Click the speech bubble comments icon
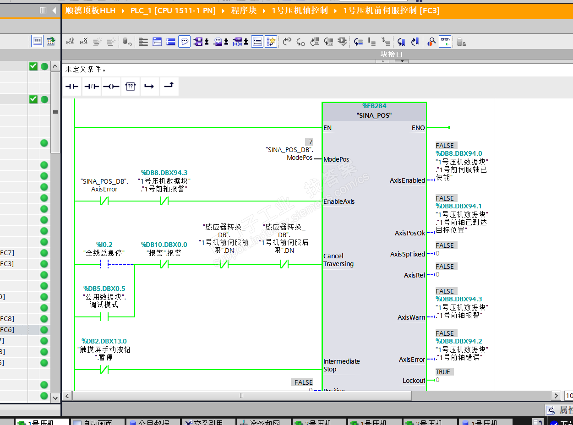Image resolution: width=573 pixels, height=425 pixels. pos(184,42)
